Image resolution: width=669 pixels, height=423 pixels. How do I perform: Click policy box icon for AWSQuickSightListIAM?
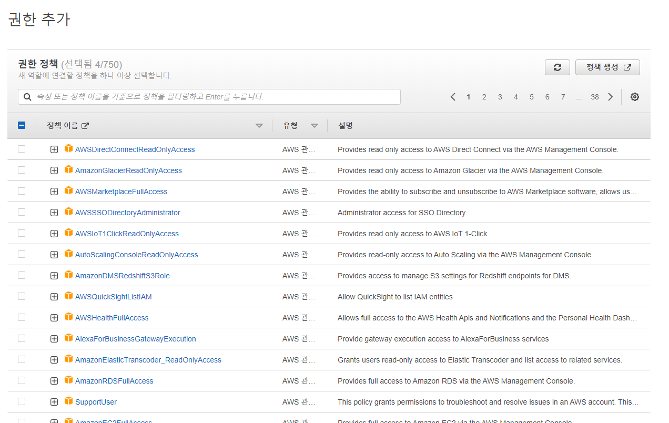(68, 296)
